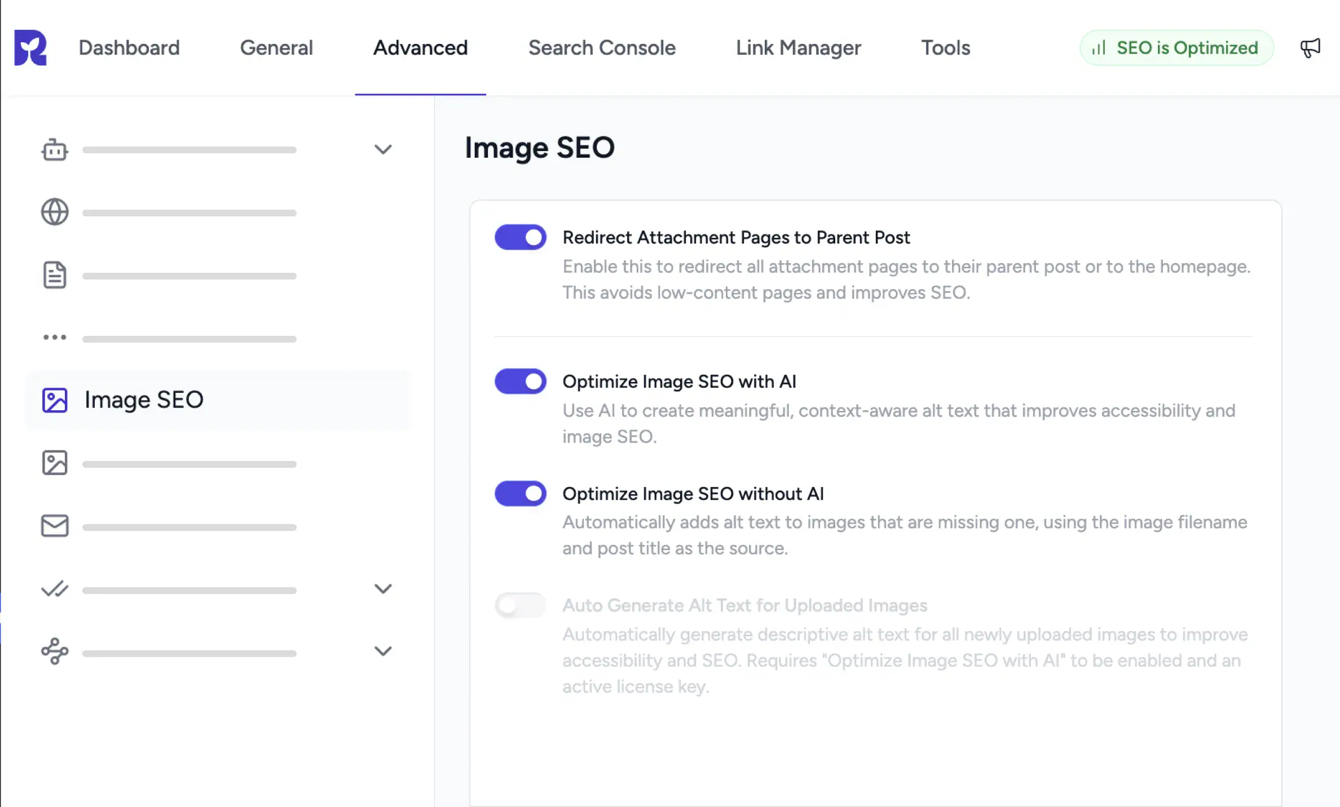Click the Optimize Image SEO with AI label
The image size is (1340, 807).
[x=679, y=382]
